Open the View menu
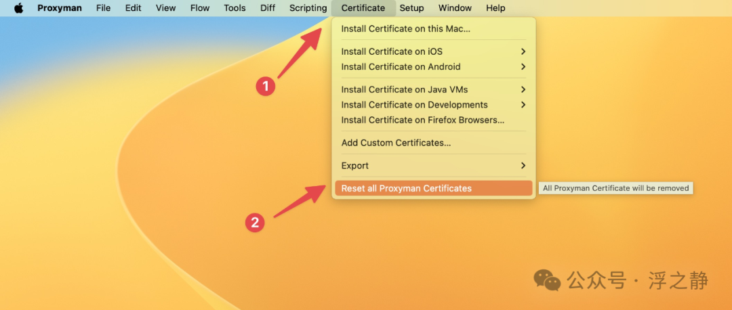The height and width of the screenshot is (310, 732). click(166, 8)
